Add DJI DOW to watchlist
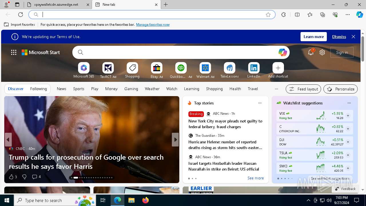This screenshot has width=366, height=206. click(348, 142)
